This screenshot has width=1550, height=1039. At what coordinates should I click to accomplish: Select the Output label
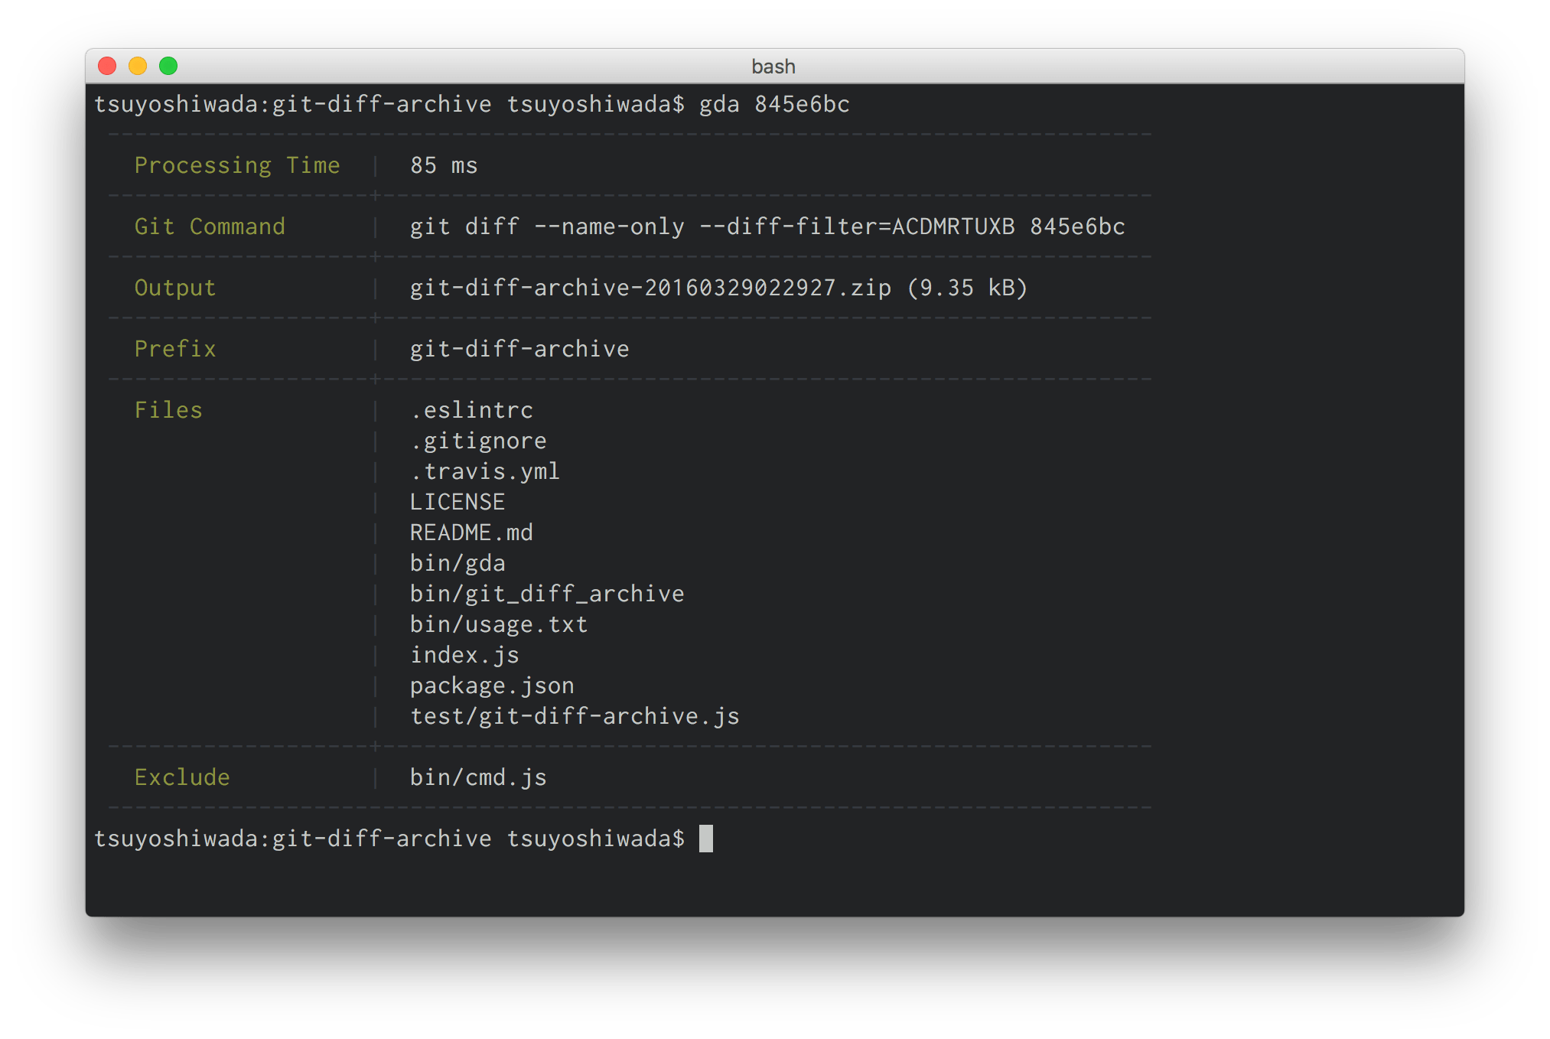pyautogui.click(x=175, y=287)
